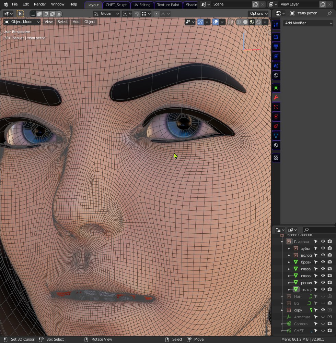The height and width of the screenshot is (343, 336).
Task: Open the Modifier properties wrench tab
Action: pos(276,97)
